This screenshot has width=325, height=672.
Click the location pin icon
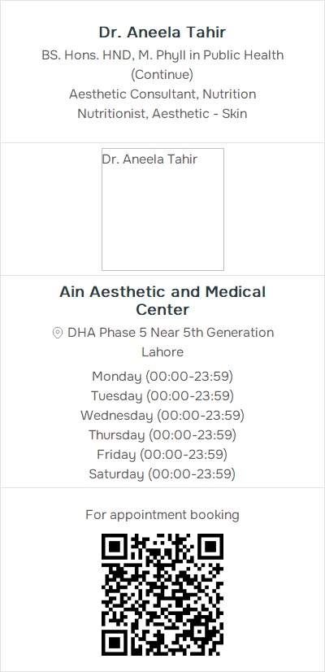[x=58, y=333]
